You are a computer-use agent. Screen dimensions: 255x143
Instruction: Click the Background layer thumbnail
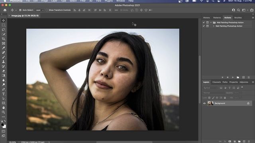[x=210, y=103]
